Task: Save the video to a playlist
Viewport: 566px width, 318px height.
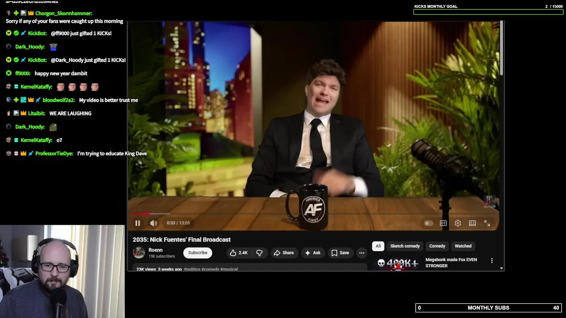Action: (340, 253)
